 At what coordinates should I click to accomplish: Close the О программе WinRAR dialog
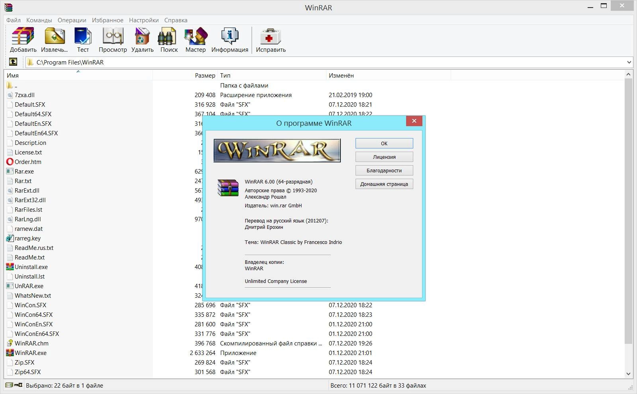414,121
